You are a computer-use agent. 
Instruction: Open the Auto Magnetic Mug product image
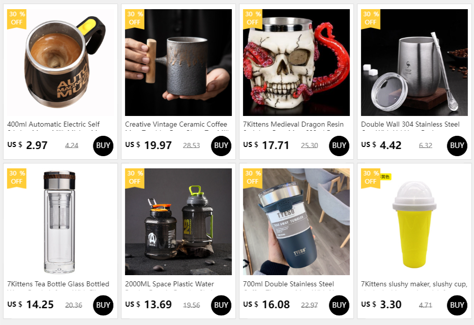tap(61, 63)
